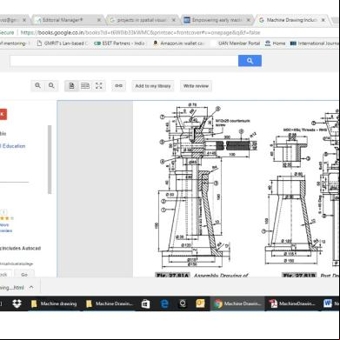The width and height of the screenshot is (340, 340).
Task: Enter fullscreen reading mode
Action: click(x=99, y=86)
